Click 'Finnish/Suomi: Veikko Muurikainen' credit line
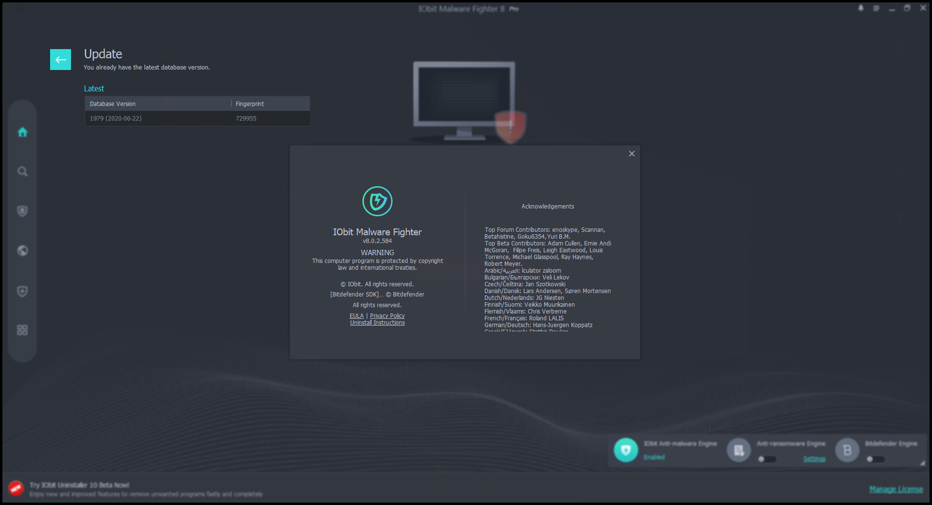Image resolution: width=932 pixels, height=505 pixels. pyautogui.click(x=530, y=305)
